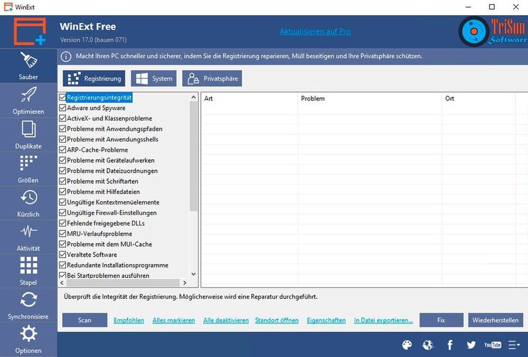Select Veraltete Software item text
Viewport: 528px width, 357px height.
tap(92, 255)
